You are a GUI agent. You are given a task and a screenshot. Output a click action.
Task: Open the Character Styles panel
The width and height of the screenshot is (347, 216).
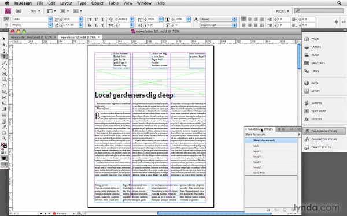324,139
